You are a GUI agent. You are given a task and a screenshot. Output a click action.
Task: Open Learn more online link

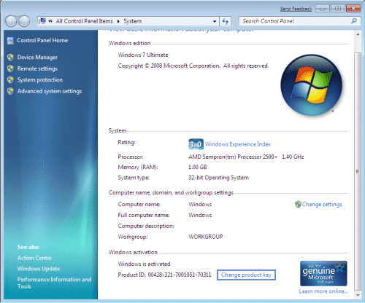[323, 291]
